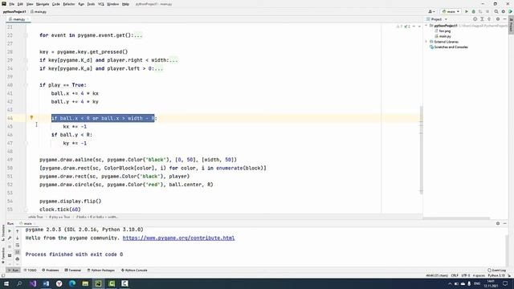514x289 pixels.
Task: Click the PyCharm icon in taskbar
Action: [98, 283]
